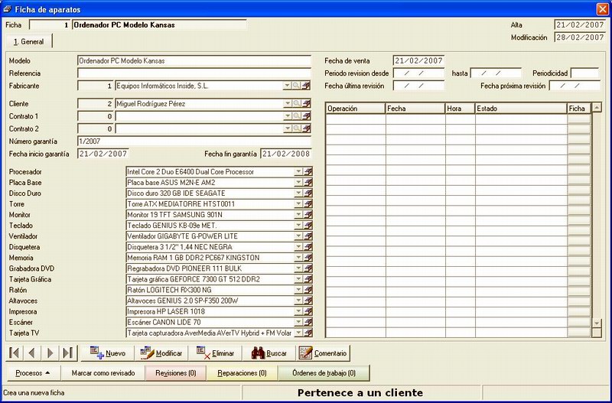Click the search magnifier beside Cliente
This screenshot has height=403, width=612.
click(297, 103)
